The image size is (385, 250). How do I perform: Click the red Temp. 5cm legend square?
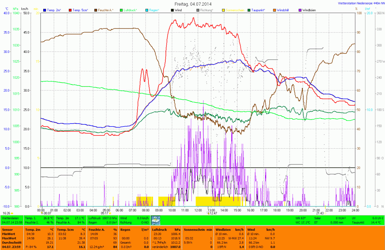pos(70,9)
